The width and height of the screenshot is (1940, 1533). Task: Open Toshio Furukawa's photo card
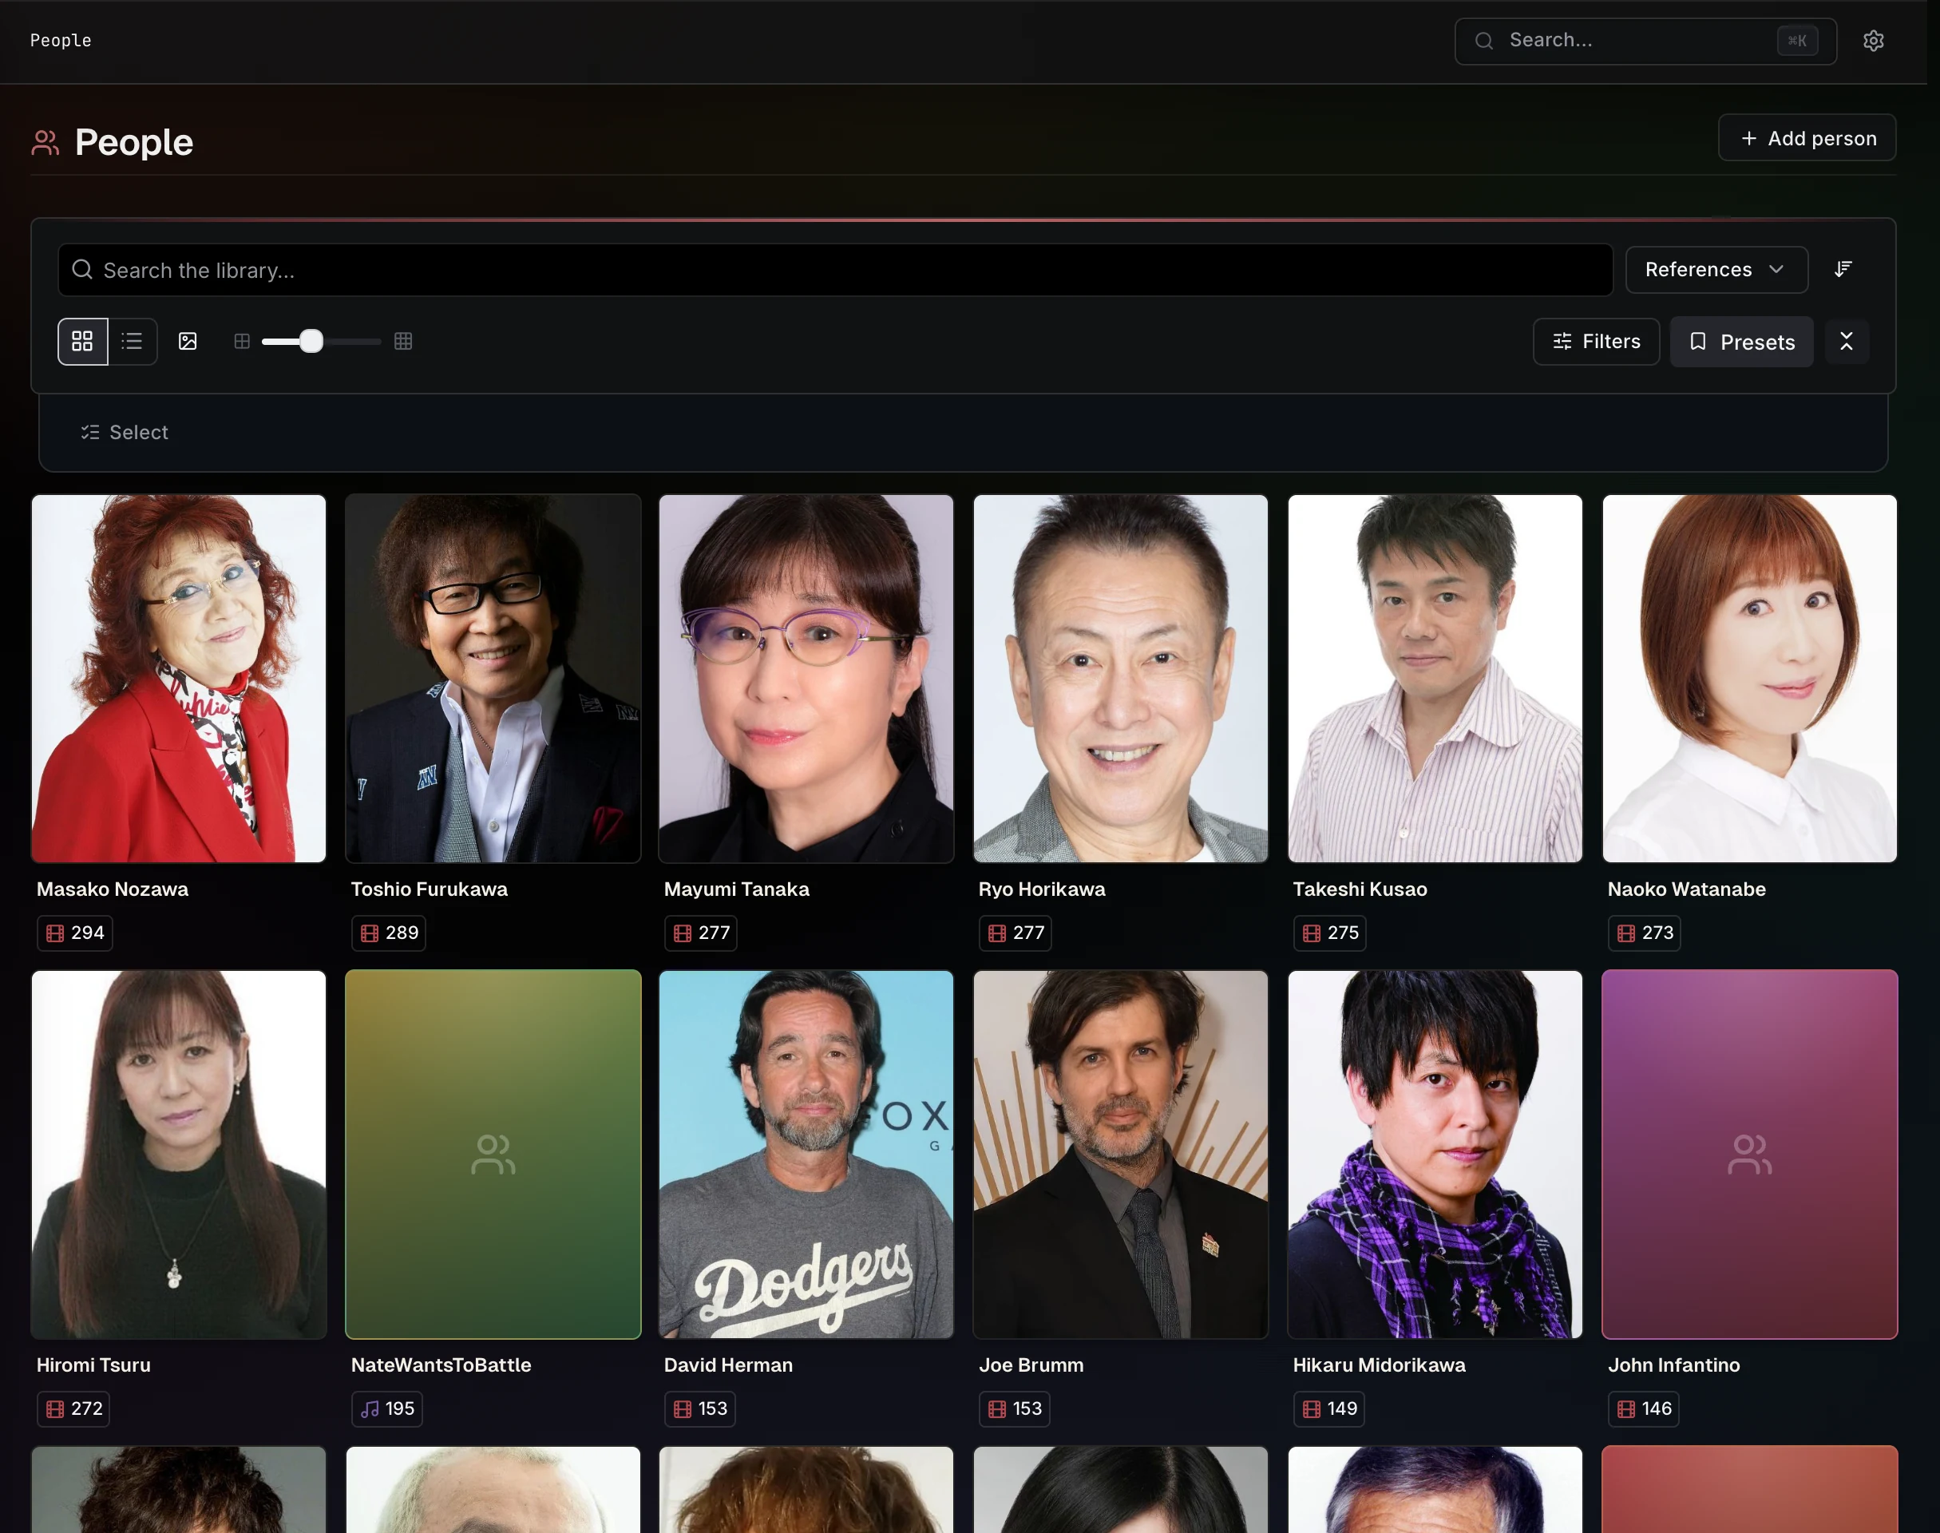493,679
